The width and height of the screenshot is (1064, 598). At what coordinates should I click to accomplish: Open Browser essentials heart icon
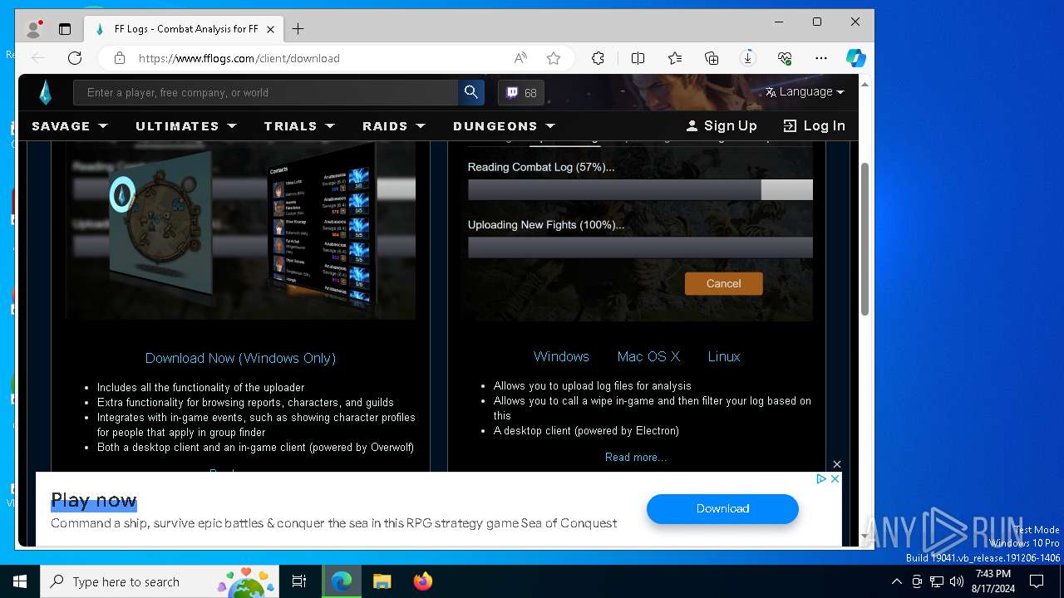[785, 58]
